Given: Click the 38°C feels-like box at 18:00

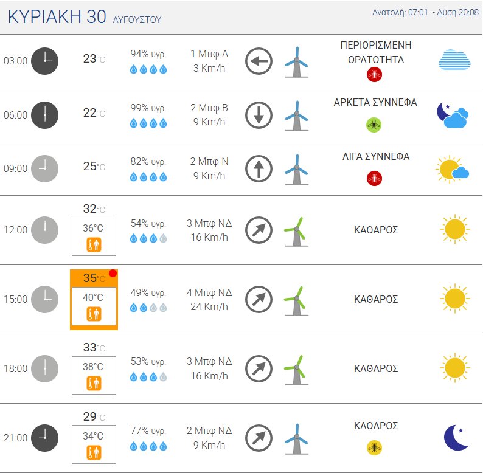Looking at the screenshot, I should (94, 375).
